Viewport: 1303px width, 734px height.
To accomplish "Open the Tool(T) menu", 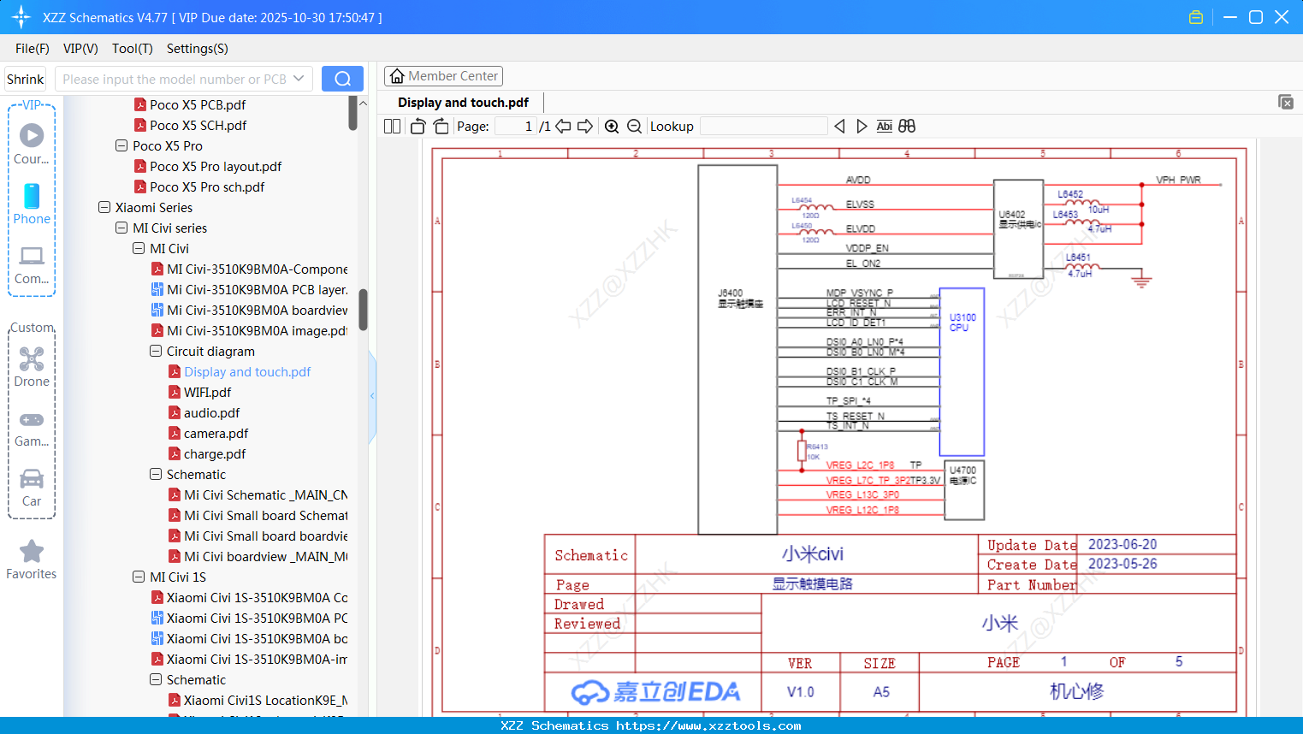I will 133,49.
